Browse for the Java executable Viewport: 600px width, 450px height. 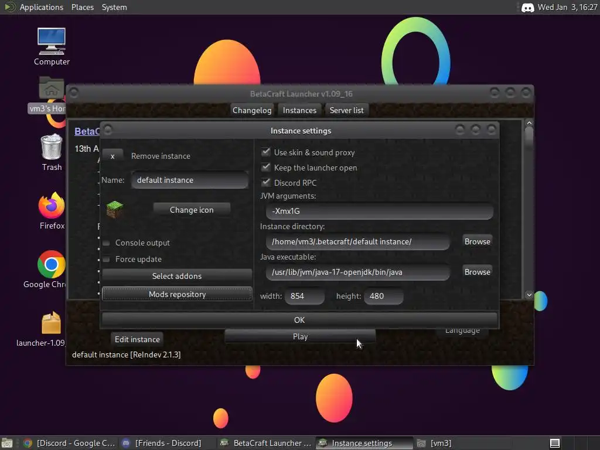pyautogui.click(x=477, y=272)
